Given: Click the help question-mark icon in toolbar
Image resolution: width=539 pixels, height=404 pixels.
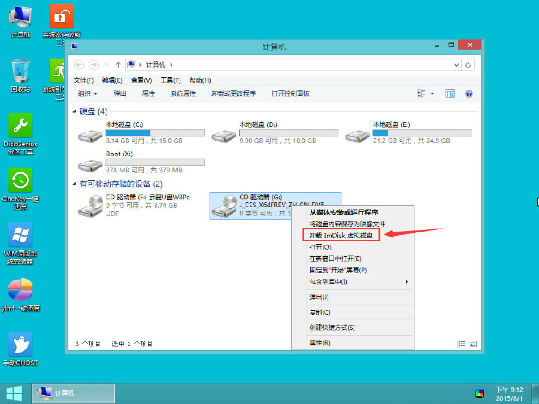Looking at the screenshot, I should [x=469, y=93].
